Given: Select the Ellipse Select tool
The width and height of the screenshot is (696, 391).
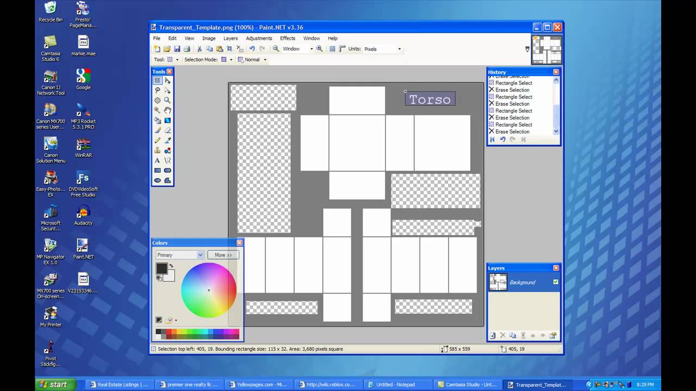Looking at the screenshot, I should [157, 100].
